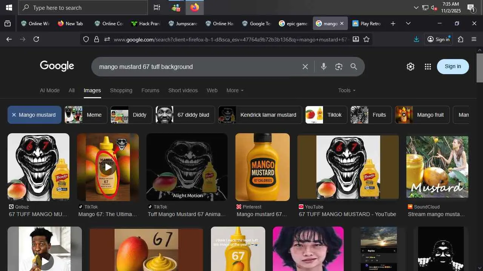Open the Mango Mustard 67 Calories bottle thumbnail

pyautogui.click(x=263, y=167)
